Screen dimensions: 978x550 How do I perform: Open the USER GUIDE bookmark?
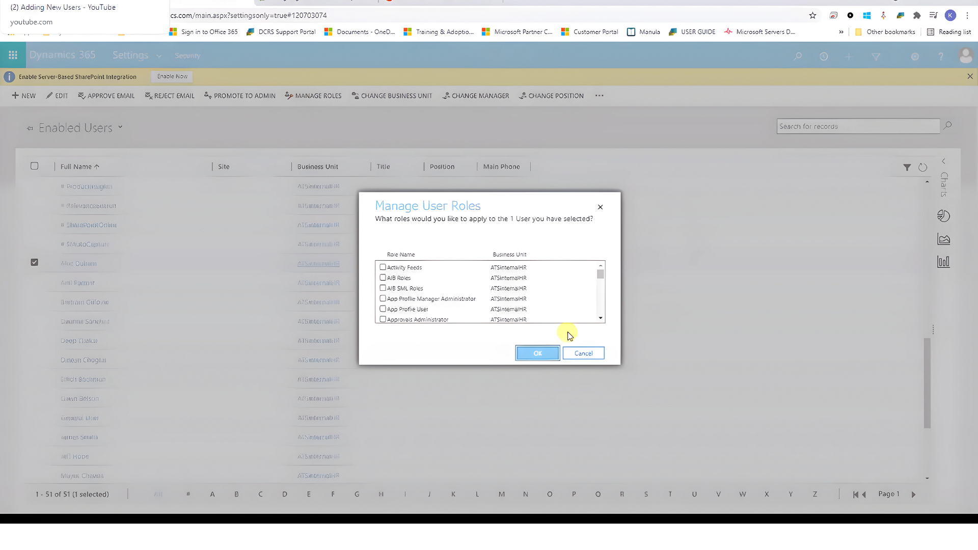click(692, 32)
